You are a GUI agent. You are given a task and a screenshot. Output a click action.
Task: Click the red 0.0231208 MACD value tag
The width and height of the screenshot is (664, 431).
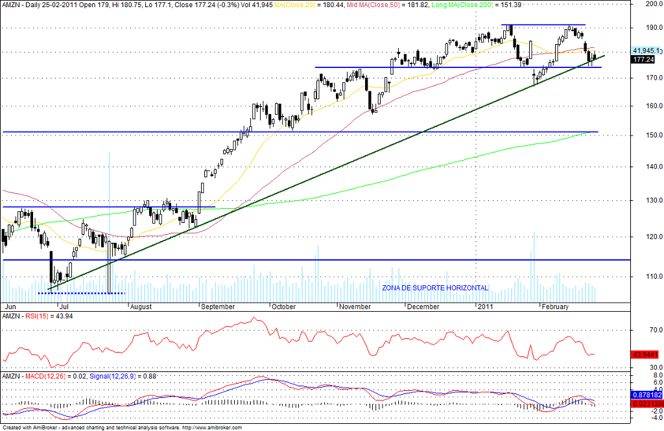648,404
